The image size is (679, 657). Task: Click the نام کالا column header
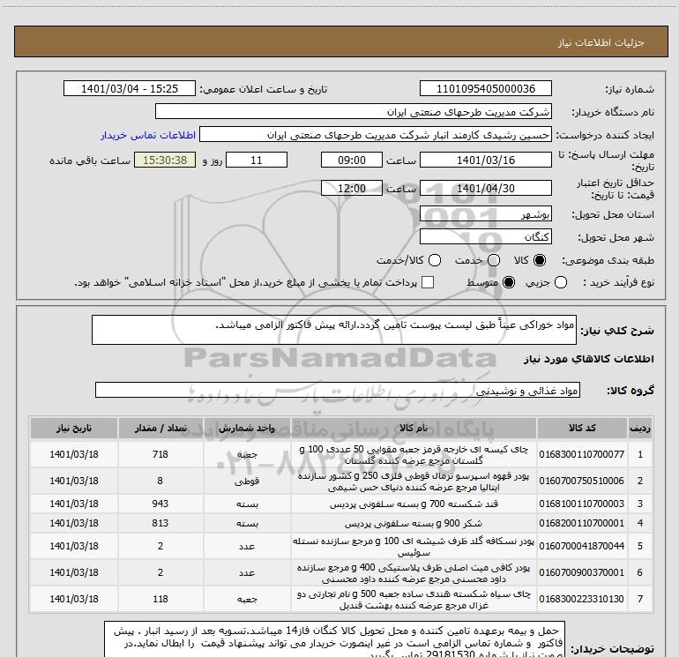[x=414, y=429]
